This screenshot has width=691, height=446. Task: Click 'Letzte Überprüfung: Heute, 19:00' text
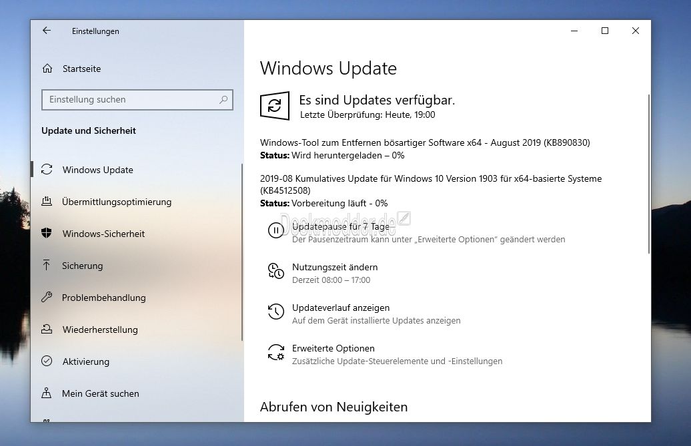(x=368, y=114)
